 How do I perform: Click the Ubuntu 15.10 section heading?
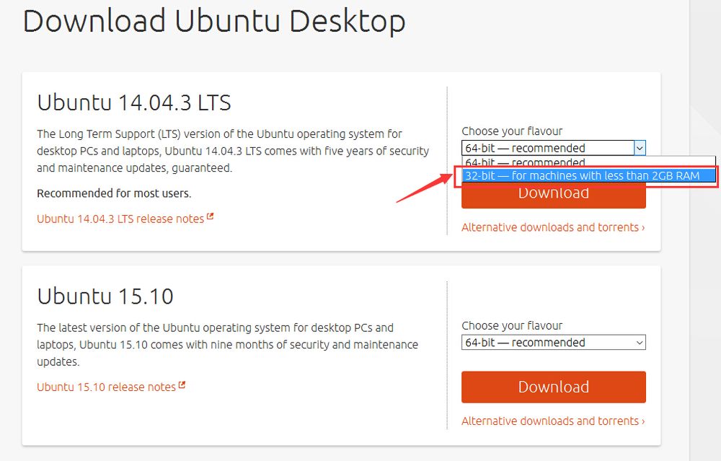pos(105,297)
